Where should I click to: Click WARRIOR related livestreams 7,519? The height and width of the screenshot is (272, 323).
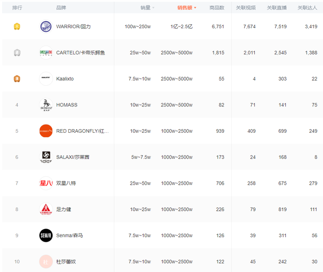pyautogui.click(x=281, y=27)
